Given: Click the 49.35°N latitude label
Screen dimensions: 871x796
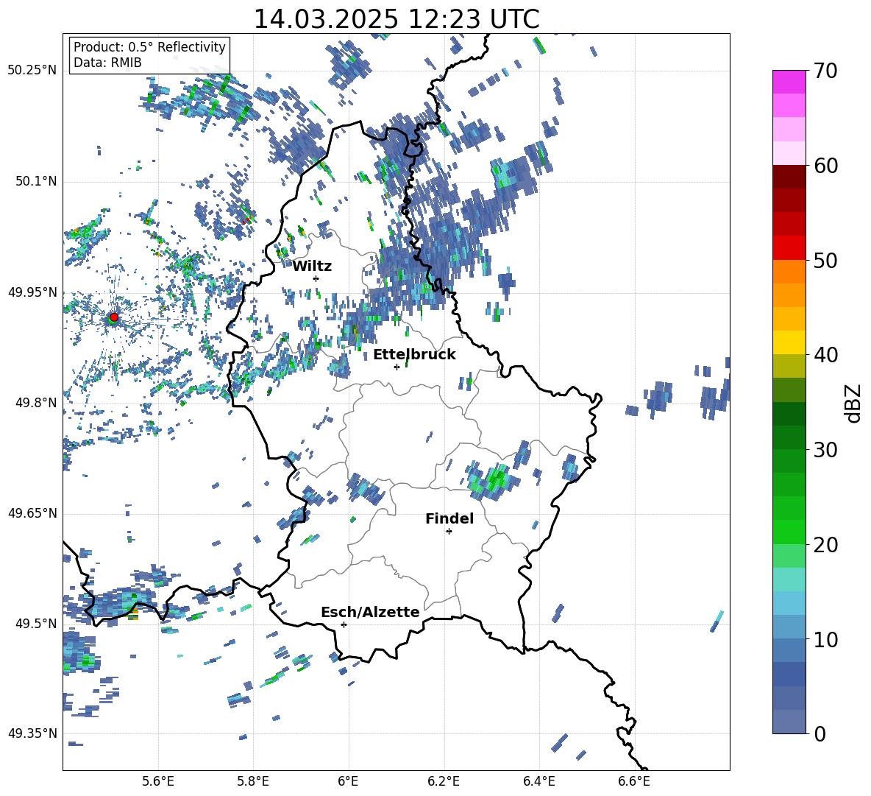Looking at the screenshot, I should click(32, 733).
